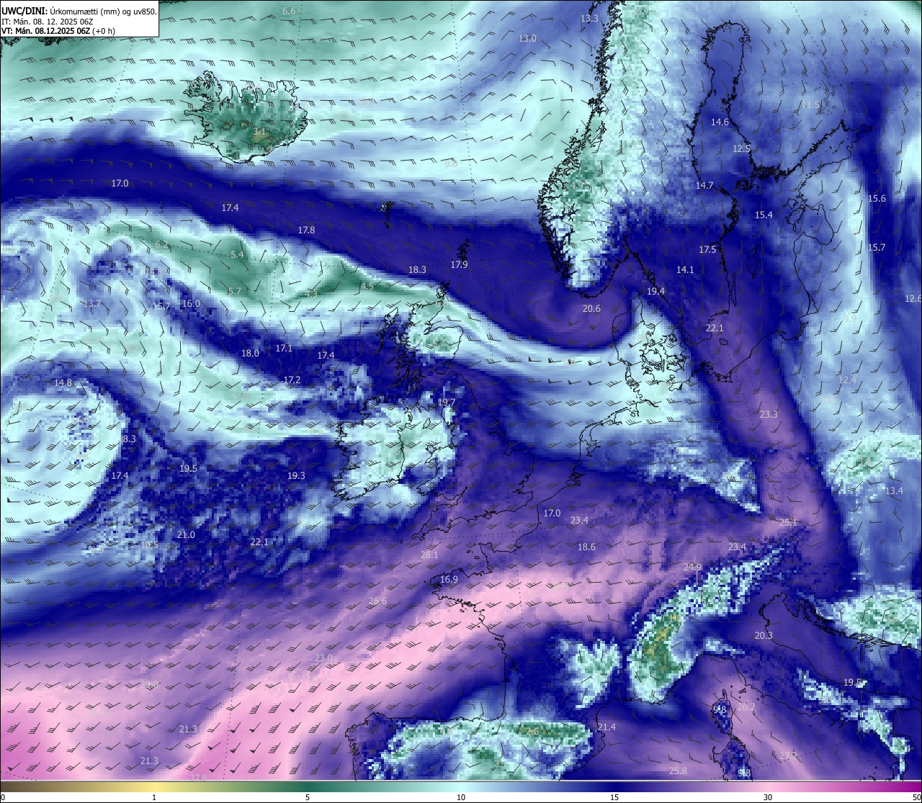Image resolution: width=922 pixels, height=803 pixels.
Task: Click the 14.6 value label
Action: pyautogui.click(x=720, y=122)
